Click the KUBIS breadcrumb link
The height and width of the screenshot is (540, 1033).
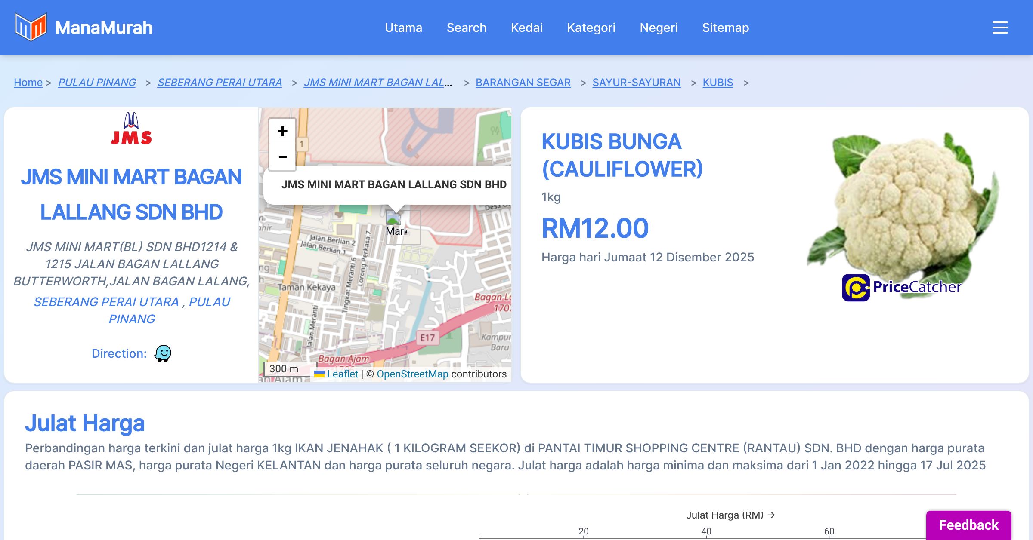(718, 82)
